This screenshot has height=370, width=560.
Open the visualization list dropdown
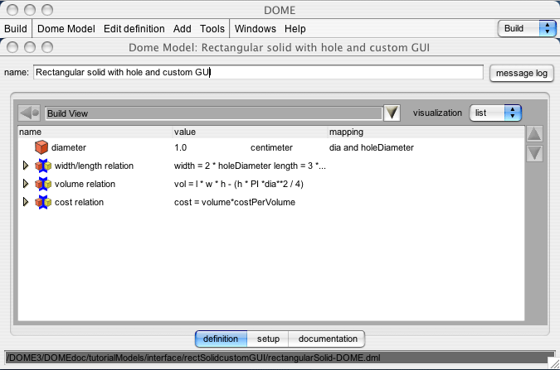point(495,113)
